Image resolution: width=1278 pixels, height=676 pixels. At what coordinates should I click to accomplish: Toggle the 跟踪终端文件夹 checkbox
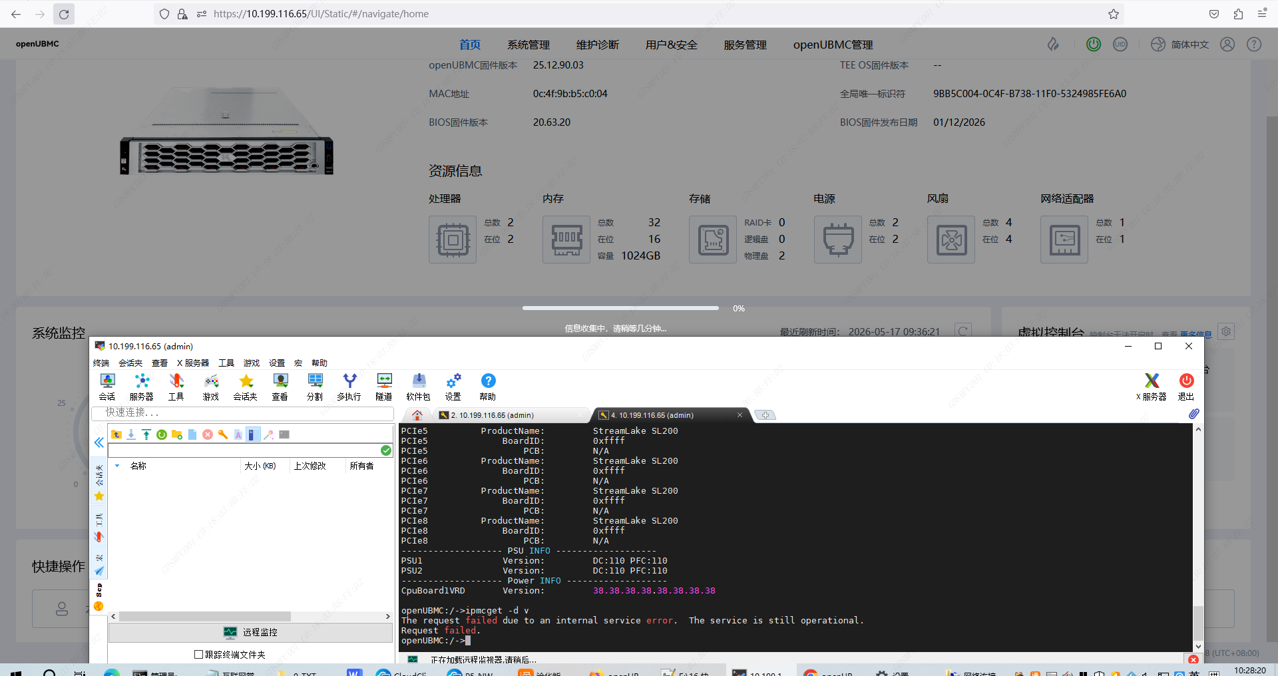[x=198, y=655]
